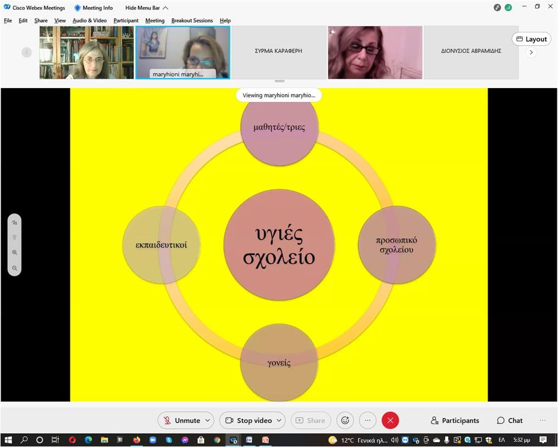Open the Audio & Video menu
This screenshot has height=447, width=558.
(x=90, y=20)
